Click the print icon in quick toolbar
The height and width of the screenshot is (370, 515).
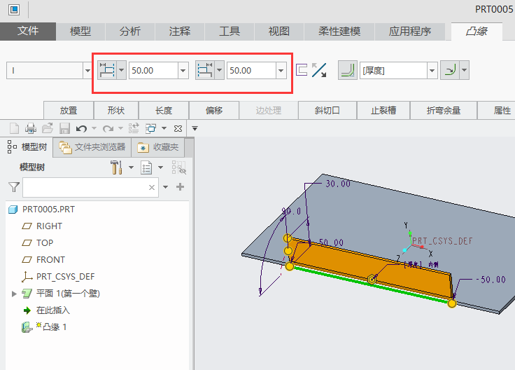click(x=31, y=128)
